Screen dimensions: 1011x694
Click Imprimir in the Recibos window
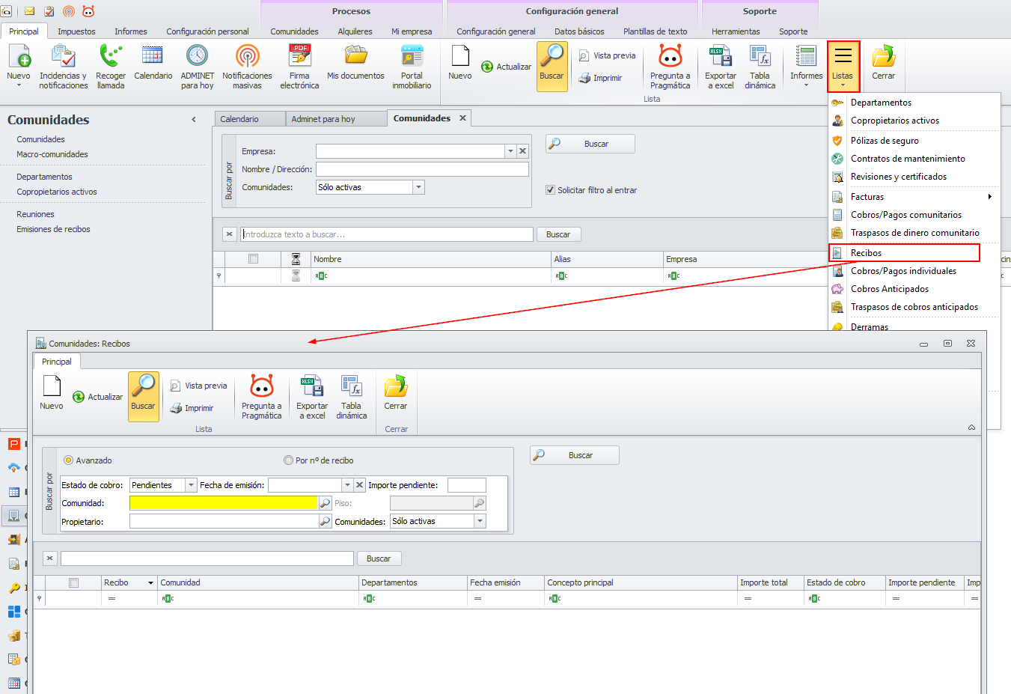click(x=192, y=408)
